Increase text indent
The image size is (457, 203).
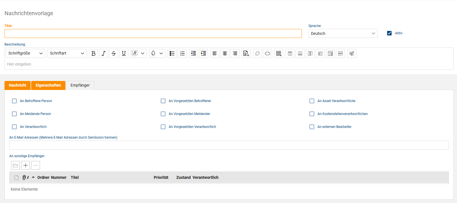(x=204, y=53)
